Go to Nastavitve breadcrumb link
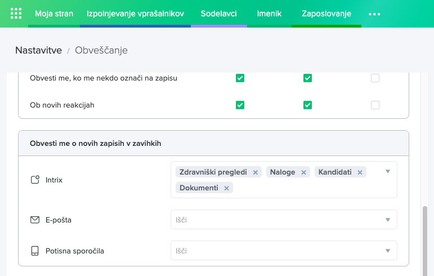 pos(38,50)
